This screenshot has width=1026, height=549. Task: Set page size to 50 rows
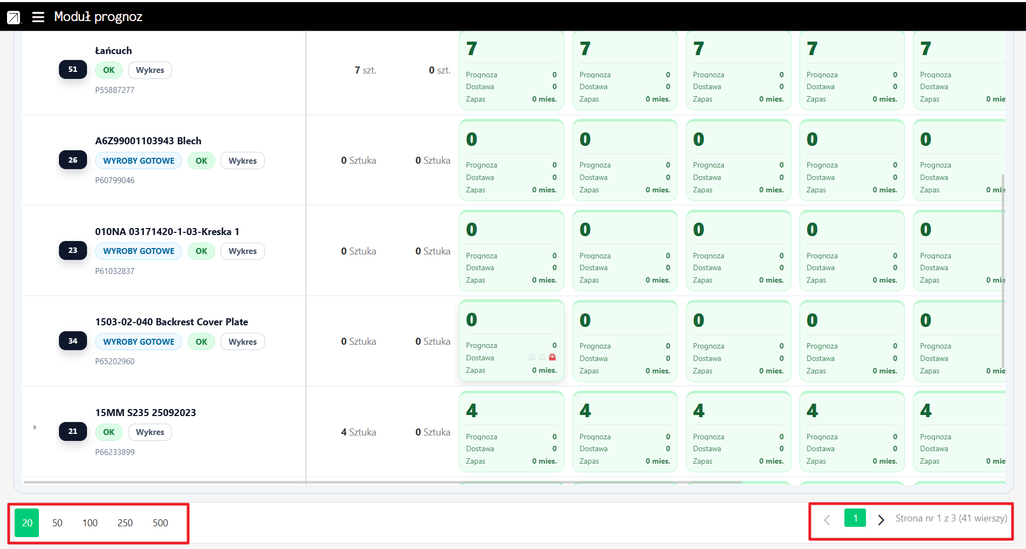tap(57, 523)
